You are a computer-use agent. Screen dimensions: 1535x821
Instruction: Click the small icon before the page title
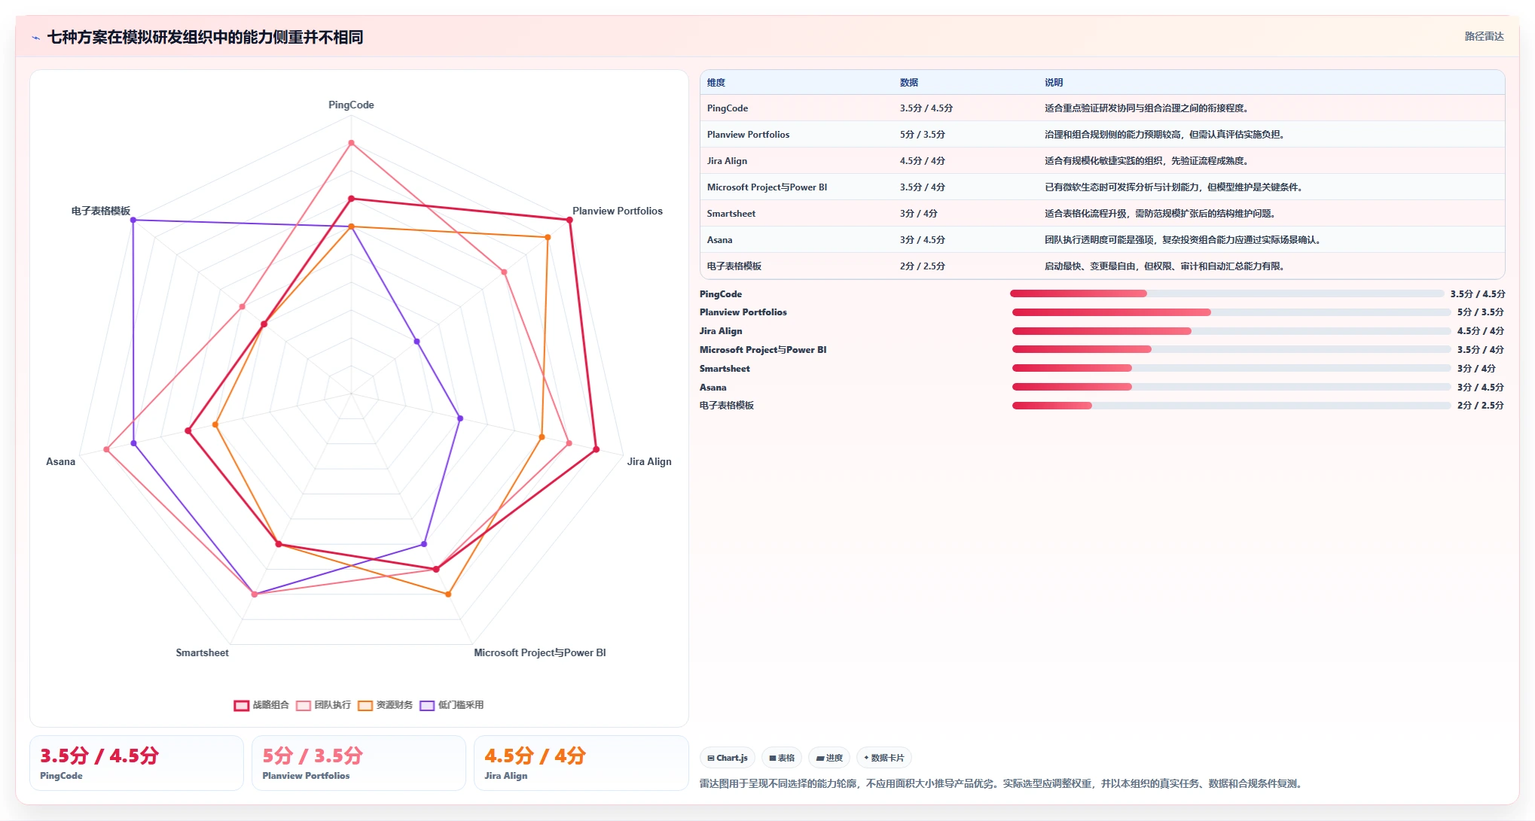pyautogui.click(x=35, y=38)
